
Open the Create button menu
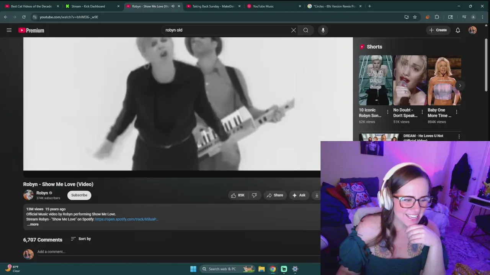(x=438, y=30)
